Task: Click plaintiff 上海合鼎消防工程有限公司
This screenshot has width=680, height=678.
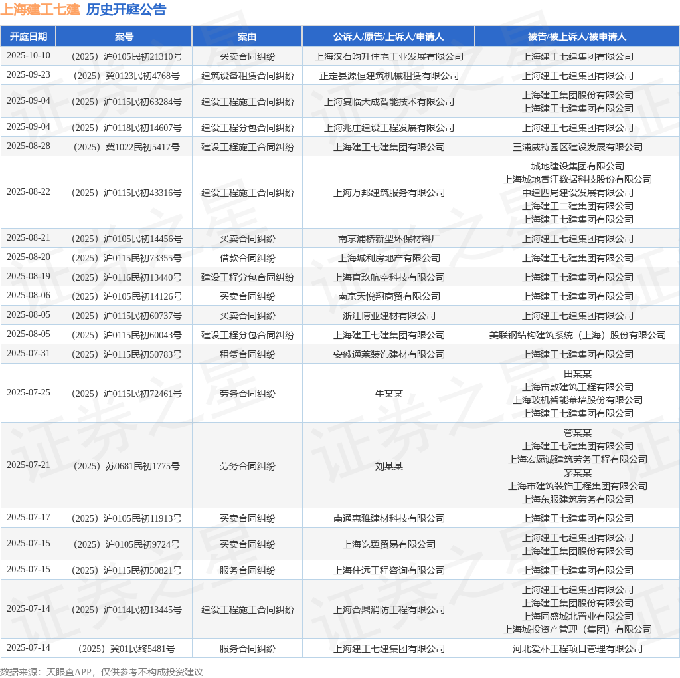Action: pyautogui.click(x=389, y=610)
